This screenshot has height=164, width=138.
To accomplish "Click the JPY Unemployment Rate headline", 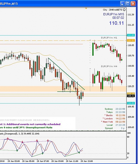I will [x=26, y=128].
